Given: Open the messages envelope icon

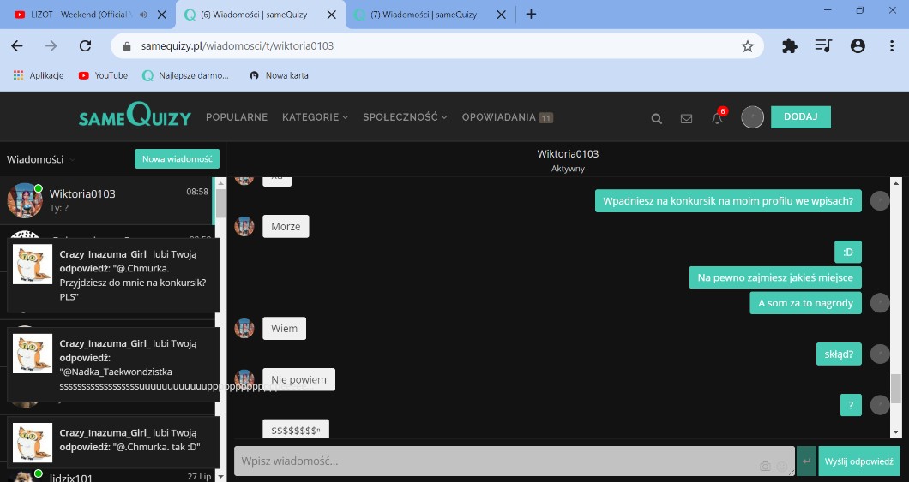Looking at the screenshot, I should point(686,119).
